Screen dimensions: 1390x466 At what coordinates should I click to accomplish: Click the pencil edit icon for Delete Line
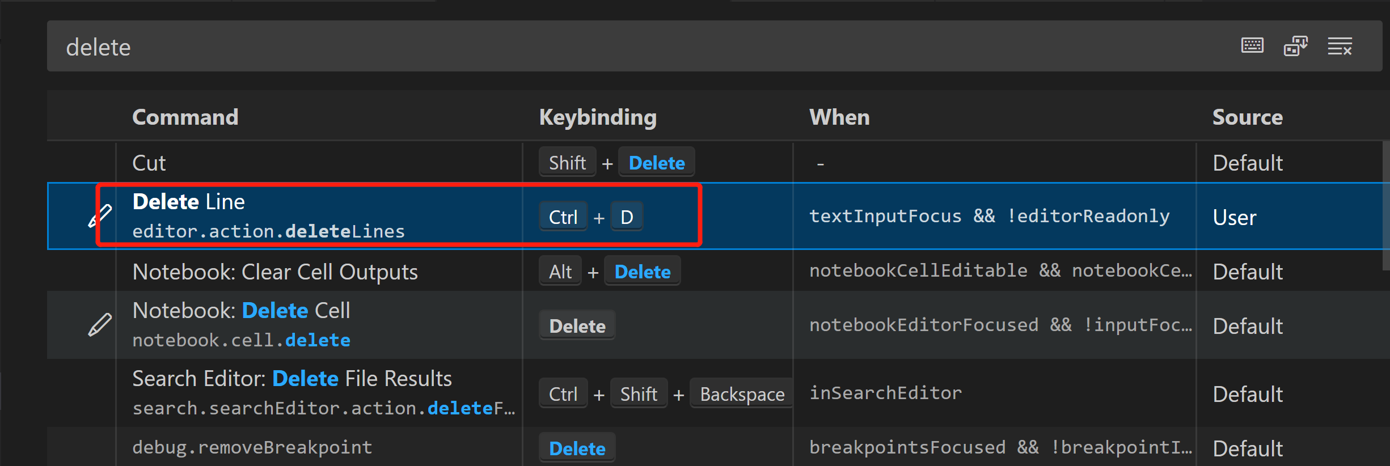click(x=100, y=216)
